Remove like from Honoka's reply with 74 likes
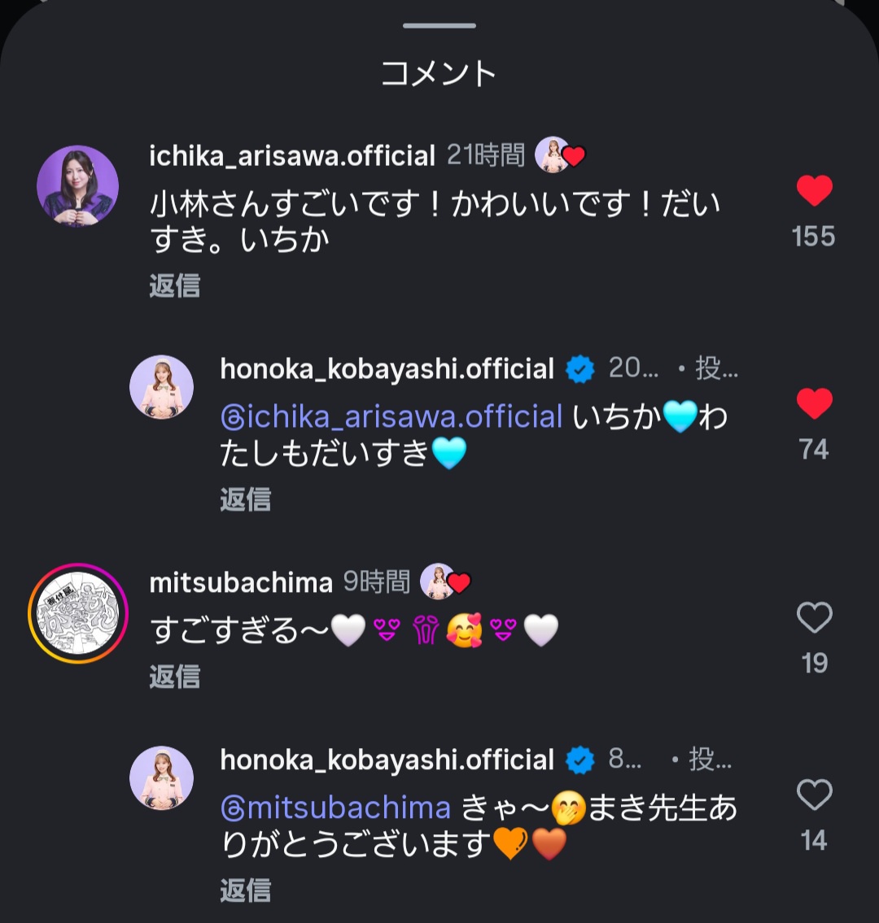Screen dimensions: 879x923 point(814,405)
